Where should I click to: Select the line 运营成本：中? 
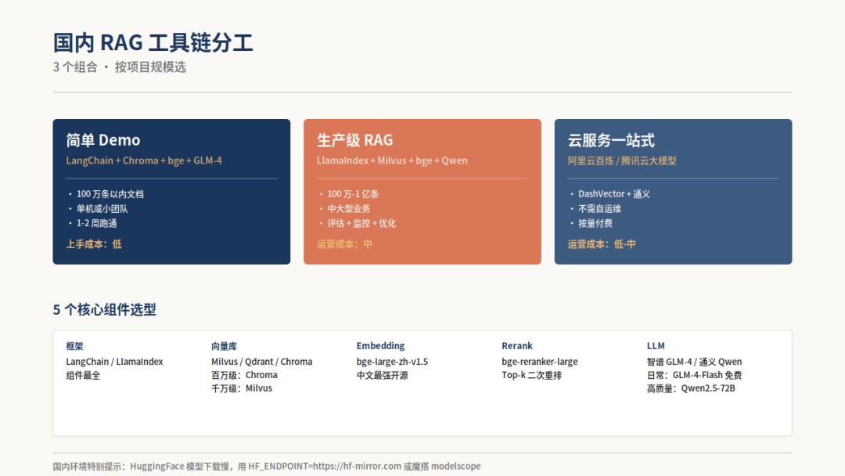(344, 244)
